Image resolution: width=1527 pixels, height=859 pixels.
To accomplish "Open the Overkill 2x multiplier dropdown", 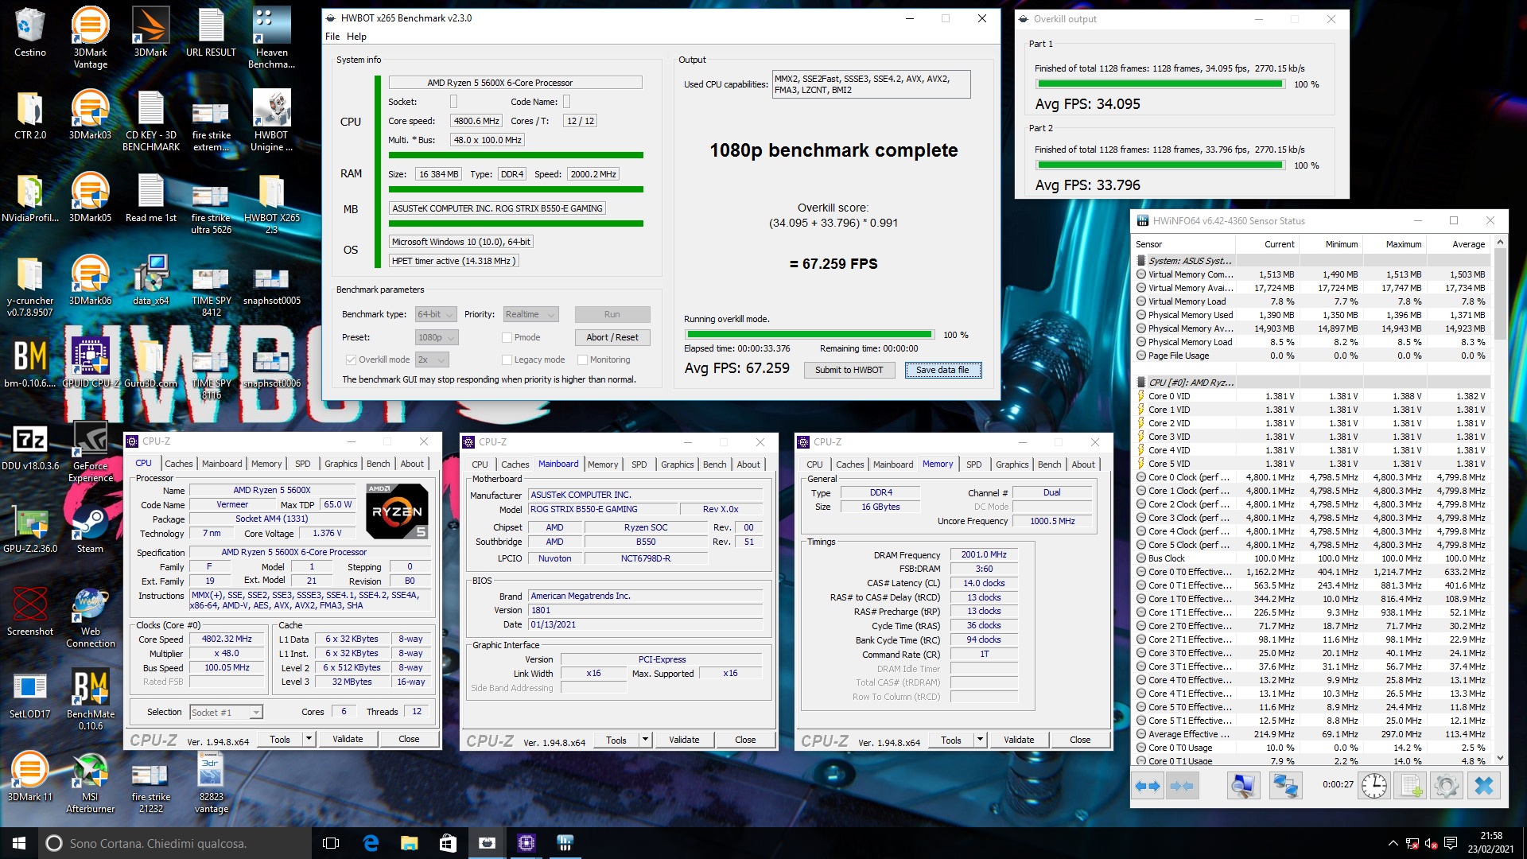I will (432, 360).
